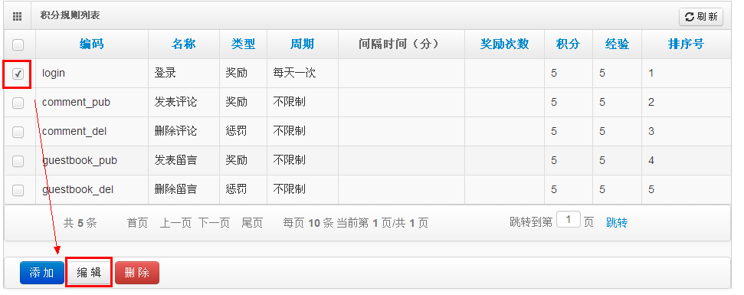Click the 添加 add button
Image resolution: width=744 pixels, height=295 pixels.
(x=41, y=273)
